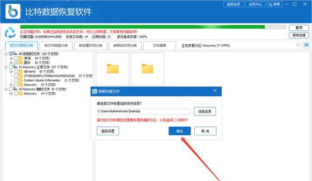Check Recovery checkbox under 02 删除文件
Screen dimensions: 312x181
pos(16,94)
